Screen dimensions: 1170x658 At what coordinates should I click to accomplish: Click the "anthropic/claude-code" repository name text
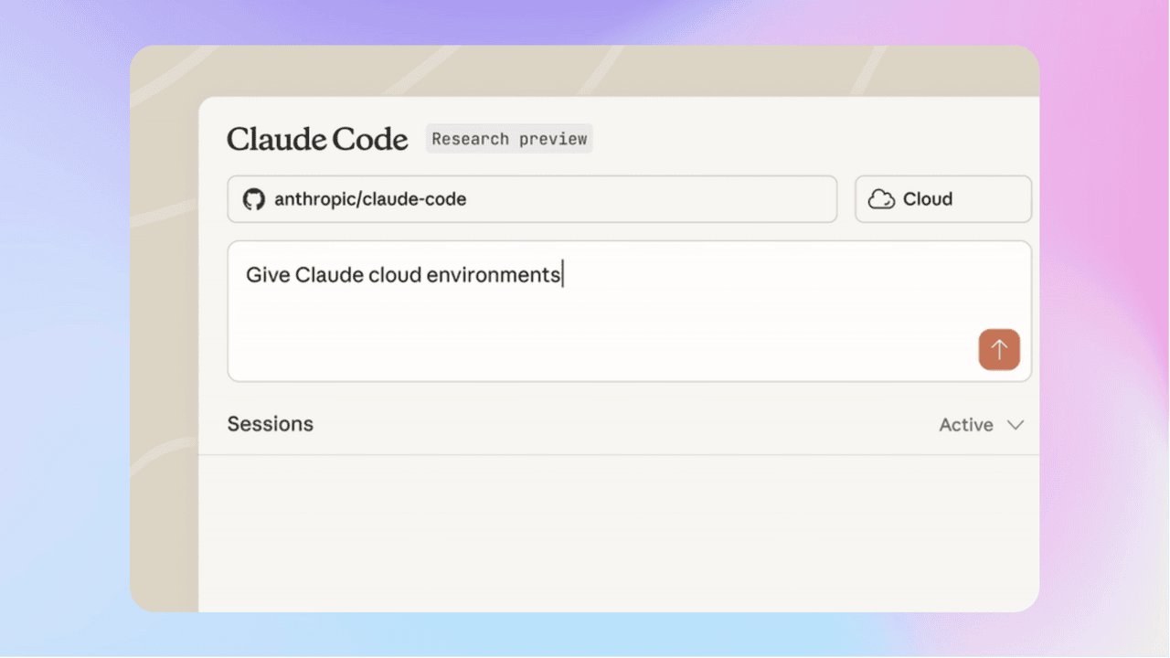tap(370, 199)
